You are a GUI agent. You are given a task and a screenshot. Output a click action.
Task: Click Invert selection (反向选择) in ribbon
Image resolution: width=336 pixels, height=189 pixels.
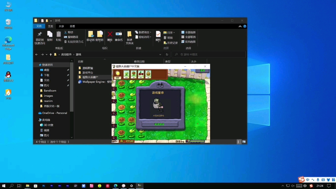(189, 42)
